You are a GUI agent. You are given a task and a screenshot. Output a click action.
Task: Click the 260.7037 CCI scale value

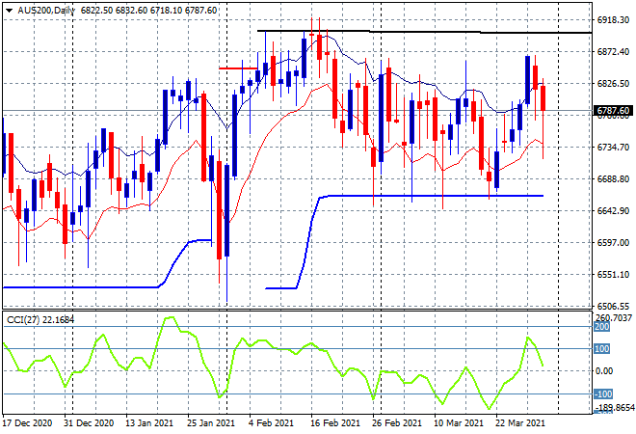[x=613, y=318]
